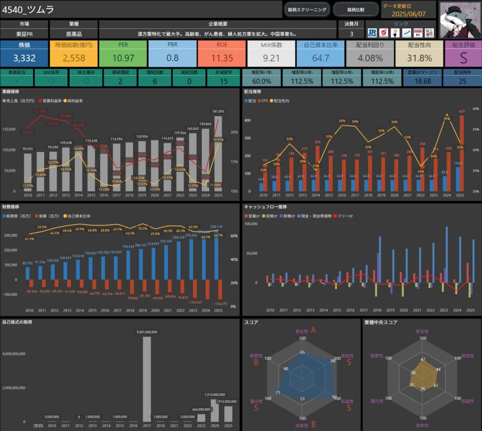
Task: Click the 株主優待 circle indicator cell
Action: (x=86, y=78)
